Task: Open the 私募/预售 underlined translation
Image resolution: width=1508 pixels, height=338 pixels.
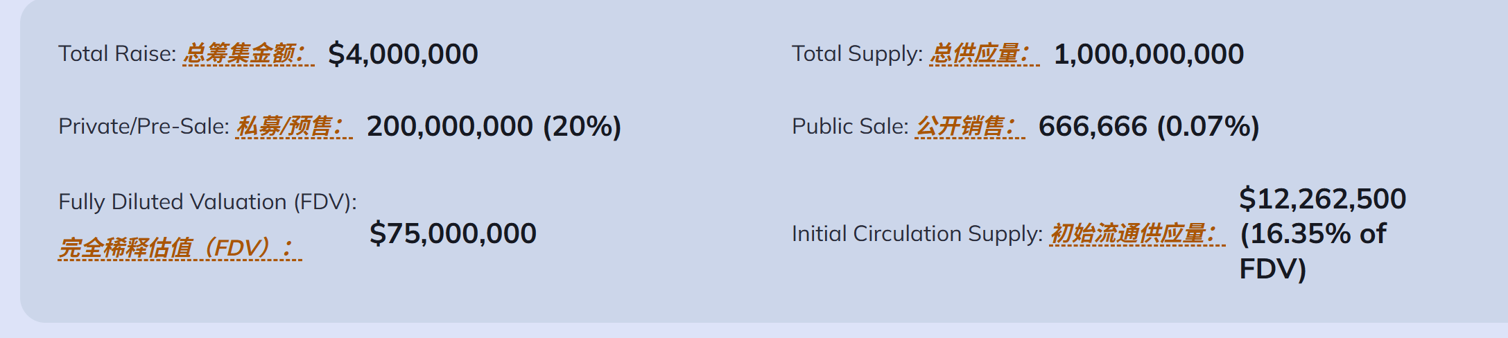Action: 293,127
